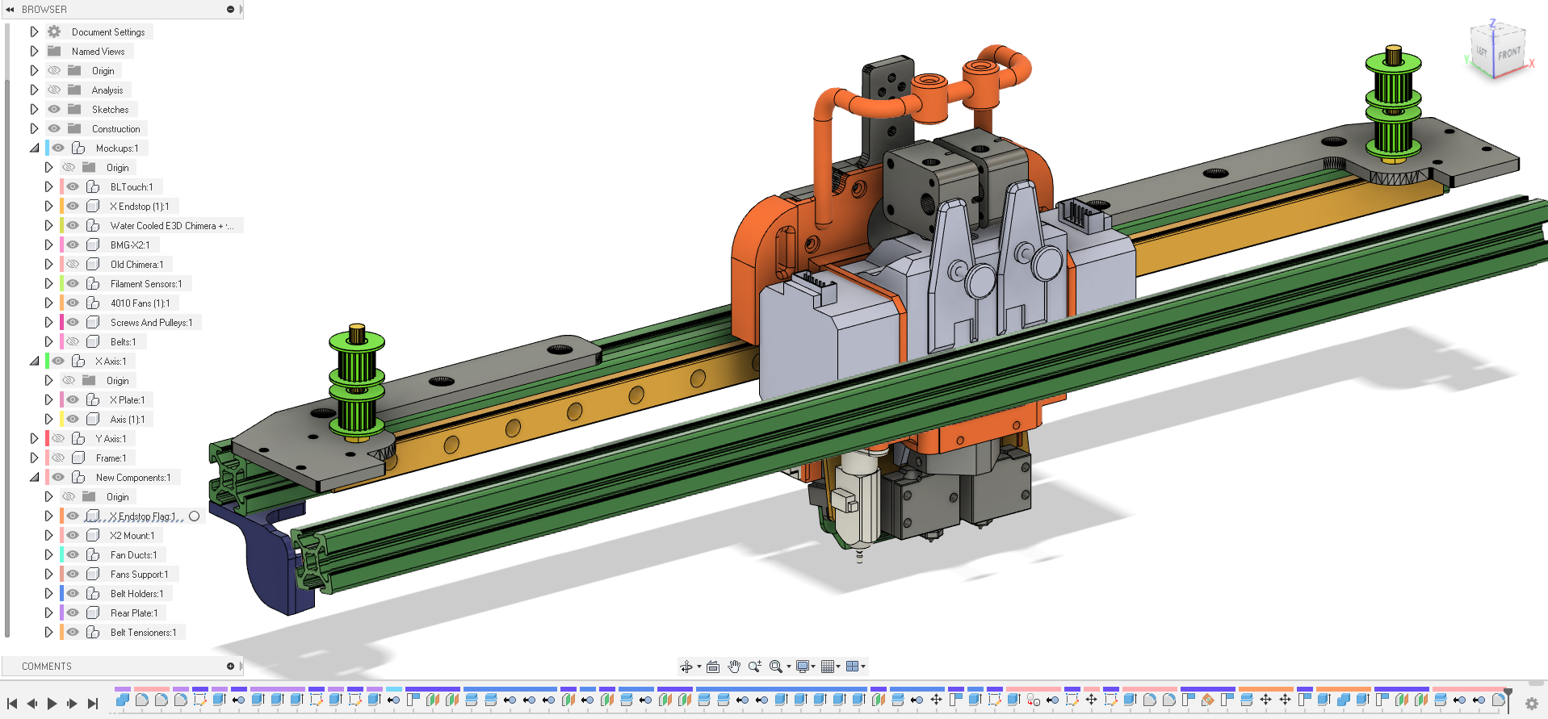
Task: Select the Screws And Pulleys:1 row
Action: point(131,323)
